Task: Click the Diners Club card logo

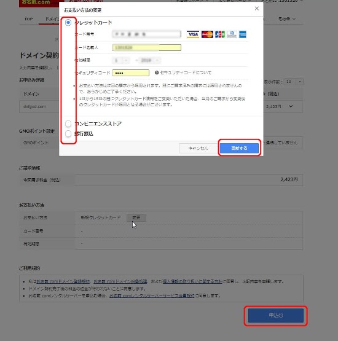Action: pos(232,34)
